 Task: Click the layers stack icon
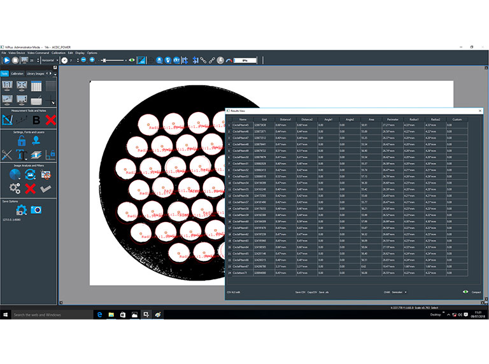(x=36, y=155)
